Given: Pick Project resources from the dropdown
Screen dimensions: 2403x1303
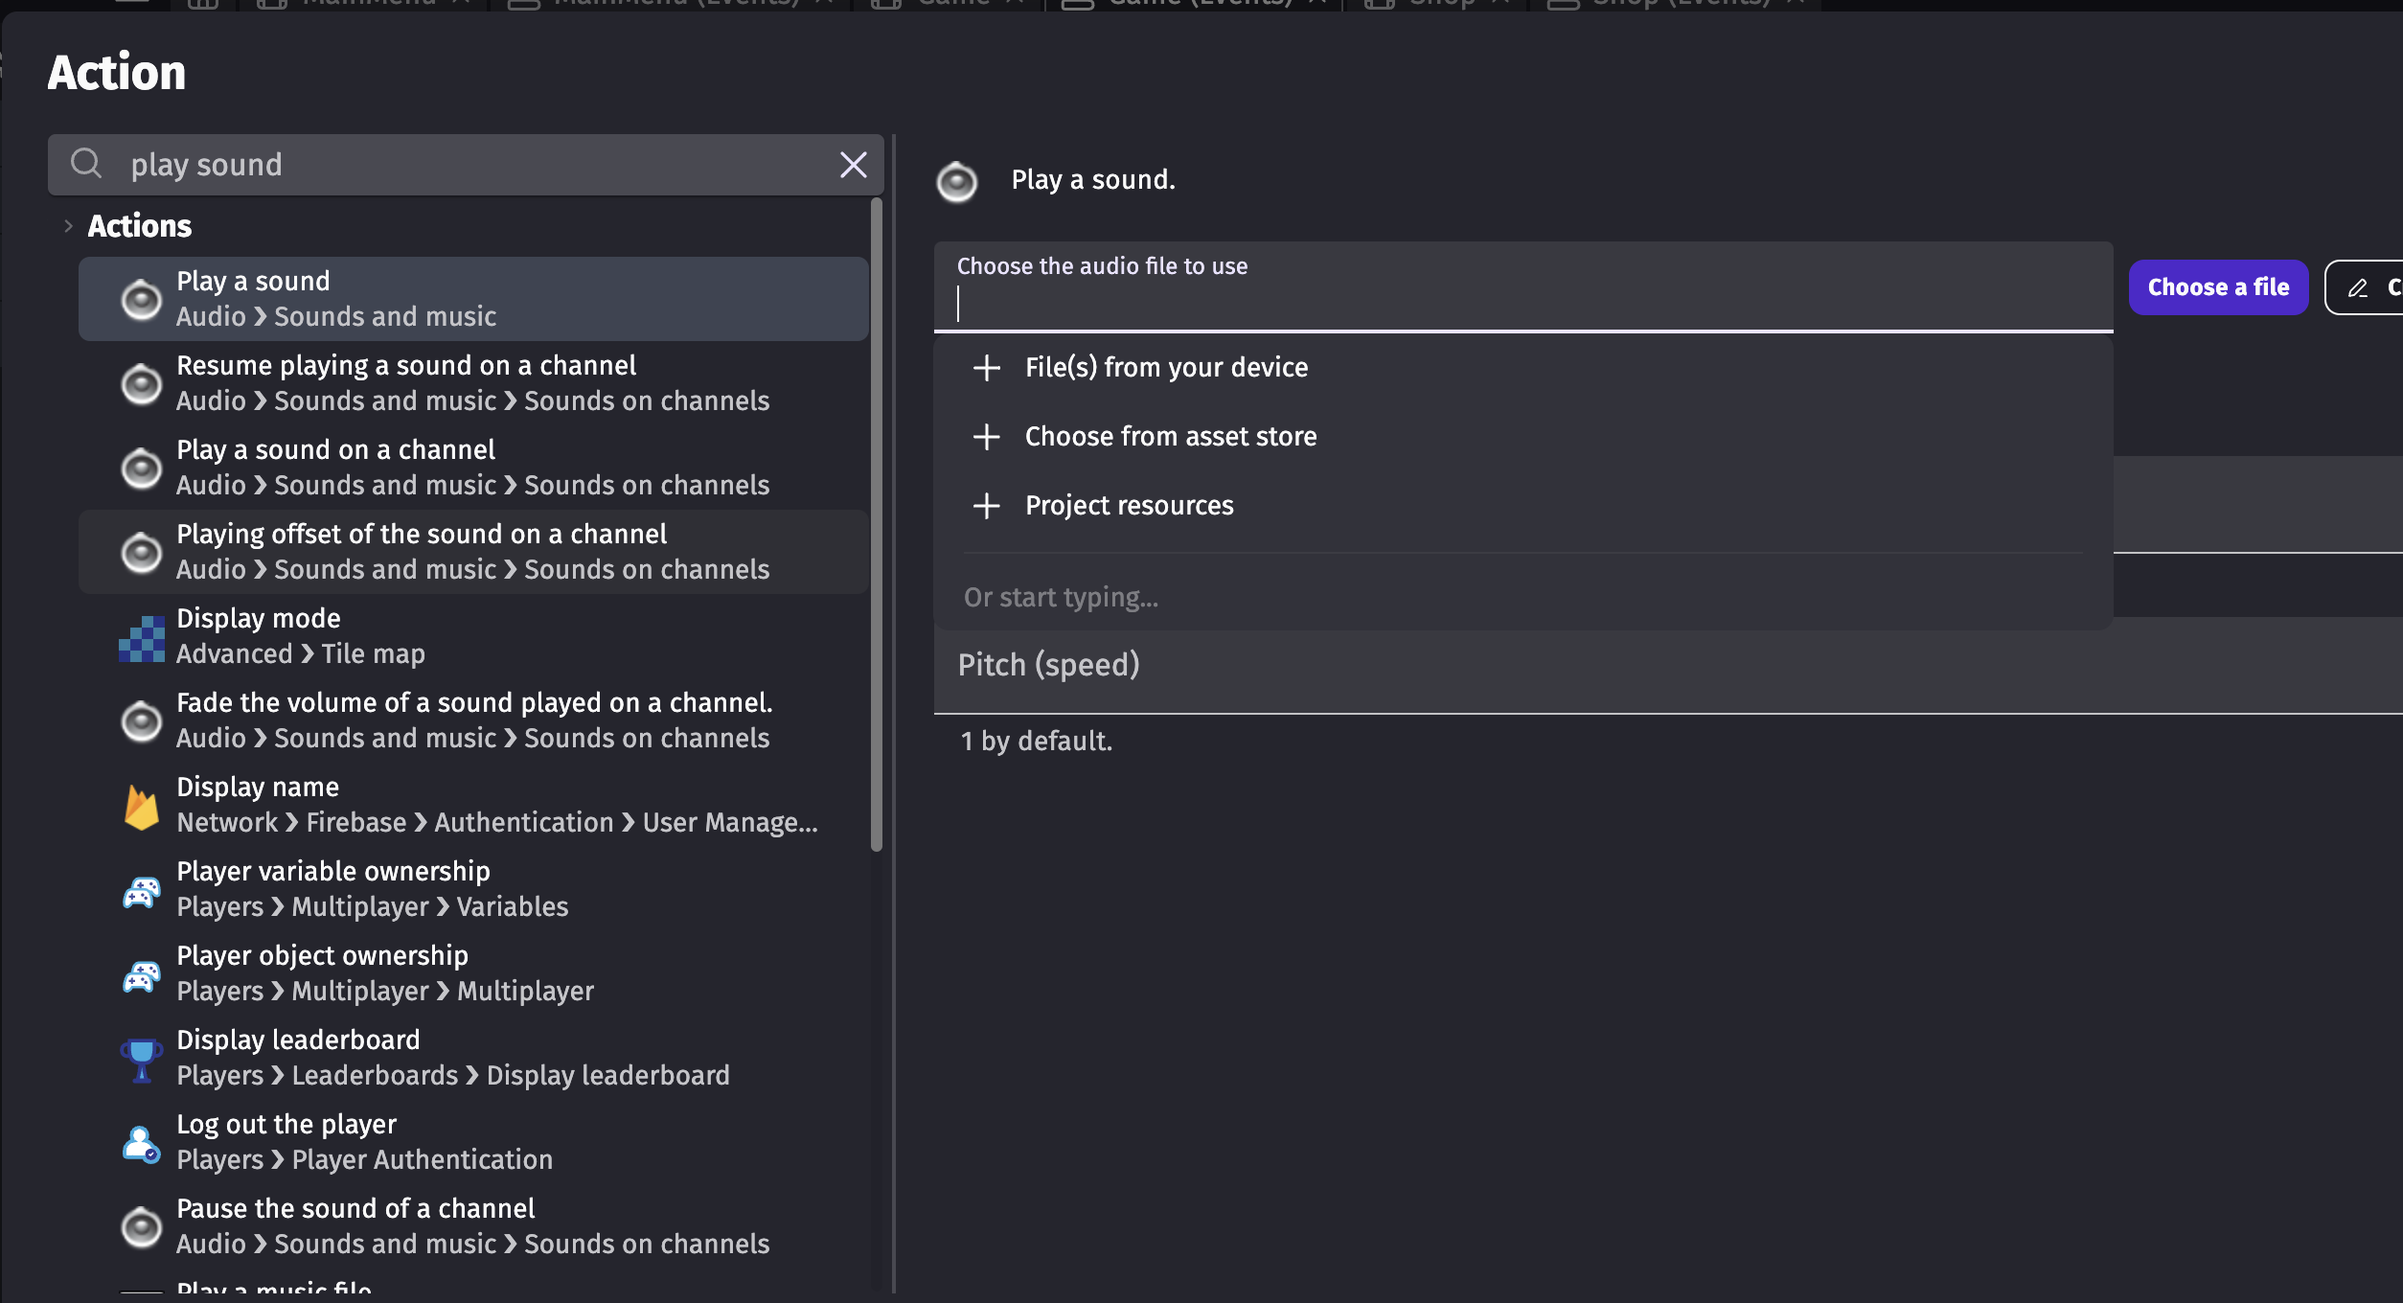Looking at the screenshot, I should coord(1129,506).
